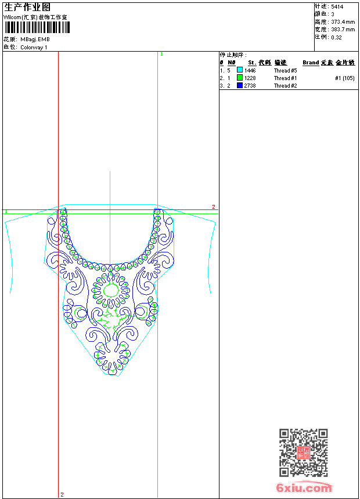This screenshot has width=360, height=499.
Task: Click the thread code 1446 in the list
Action: pos(250,70)
